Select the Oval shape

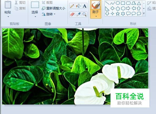(118, 3)
